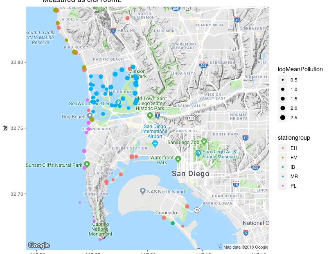Screen dimensions: 329x254
Task: Select the I-805 shield near Serra Mesa
Action: click(203, 65)
